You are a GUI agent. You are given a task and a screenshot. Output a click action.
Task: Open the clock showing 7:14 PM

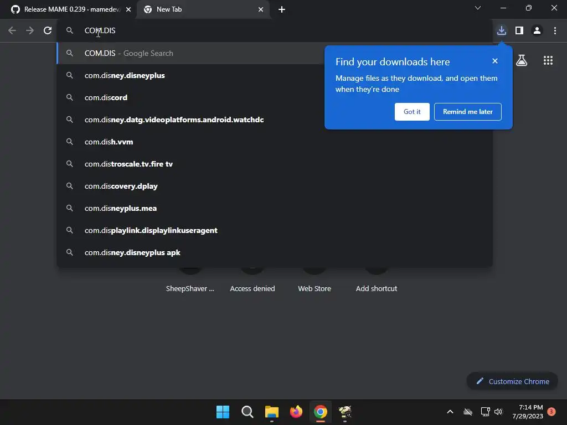tap(528, 412)
